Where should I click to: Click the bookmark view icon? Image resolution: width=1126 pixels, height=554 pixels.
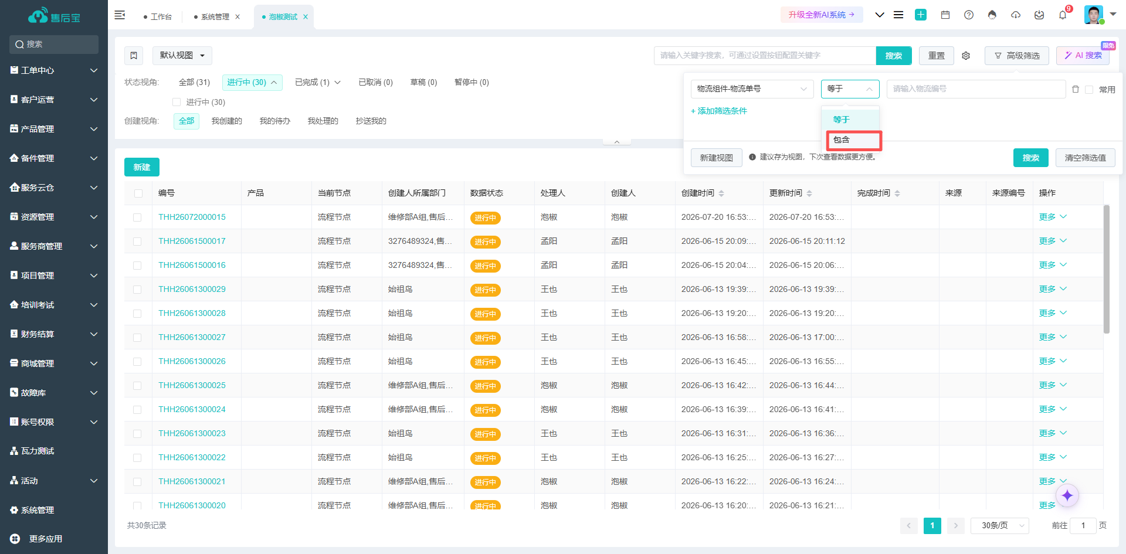coord(134,56)
